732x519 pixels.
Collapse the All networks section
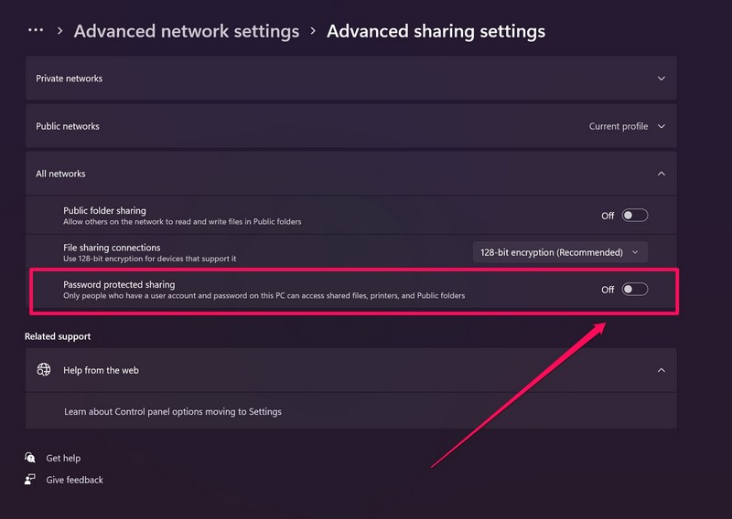[662, 174]
